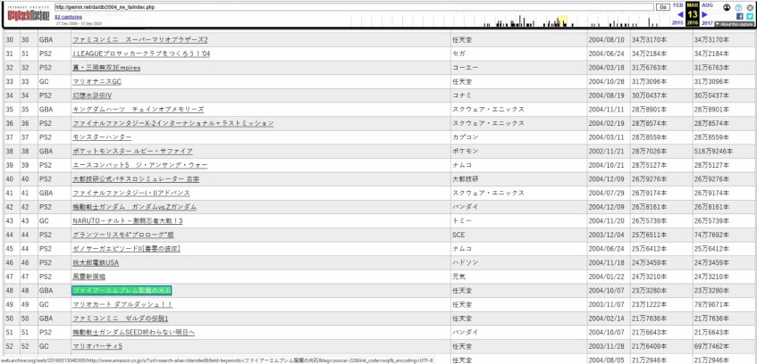Go to next capture arrow
The image size is (757, 364).
[705, 14]
